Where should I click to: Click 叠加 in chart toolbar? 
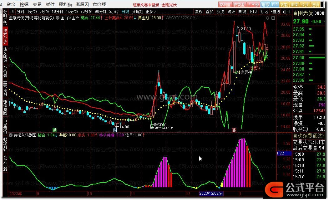pyautogui.click(x=210, y=12)
